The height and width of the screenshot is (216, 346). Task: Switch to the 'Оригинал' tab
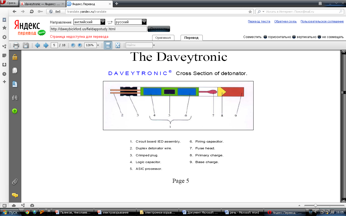(x=163, y=38)
